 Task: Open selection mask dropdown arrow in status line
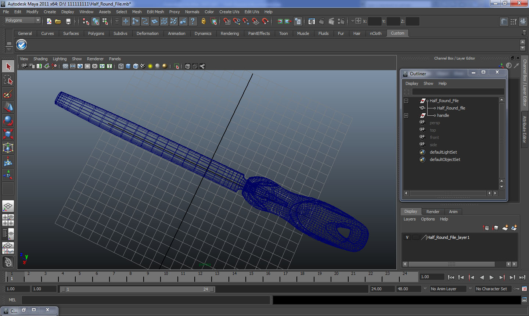tap(117, 21)
